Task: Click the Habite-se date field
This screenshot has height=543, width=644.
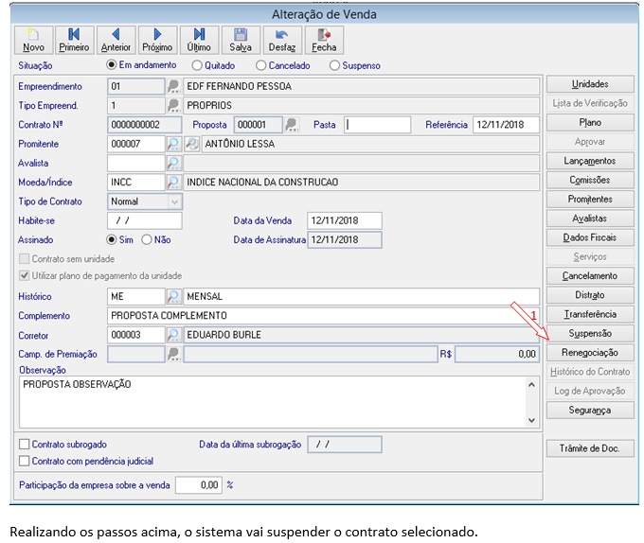Action: pos(145,220)
